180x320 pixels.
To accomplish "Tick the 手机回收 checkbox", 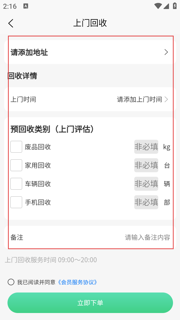I will click(16, 202).
